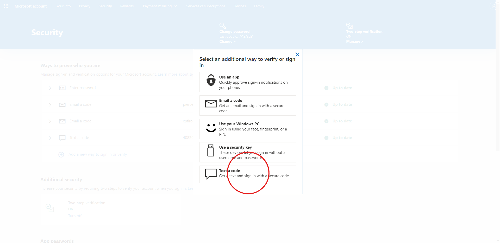Click the checkmark icon in Enter password row

(x=326, y=88)
